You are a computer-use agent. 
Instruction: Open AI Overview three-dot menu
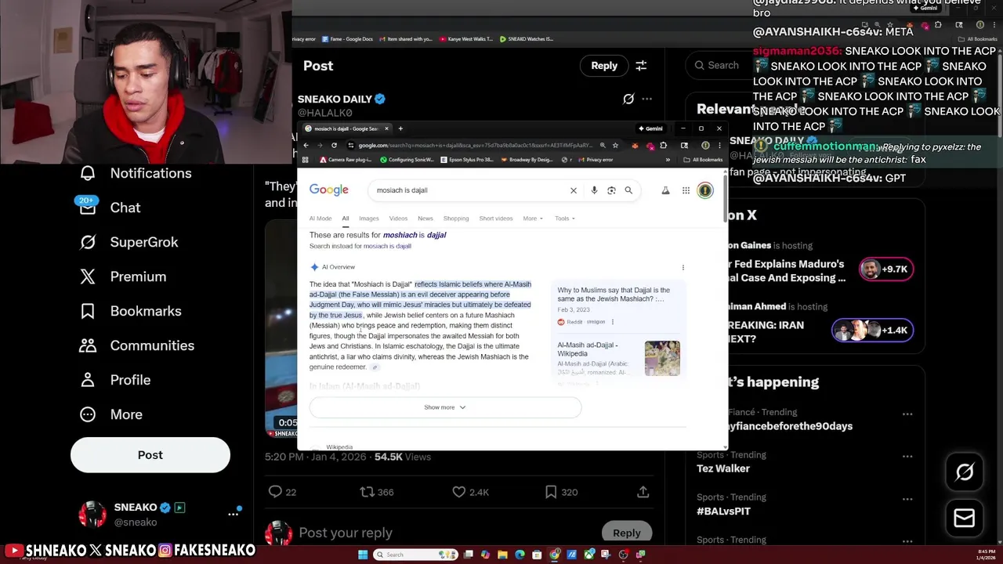click(x=683, y=267)
